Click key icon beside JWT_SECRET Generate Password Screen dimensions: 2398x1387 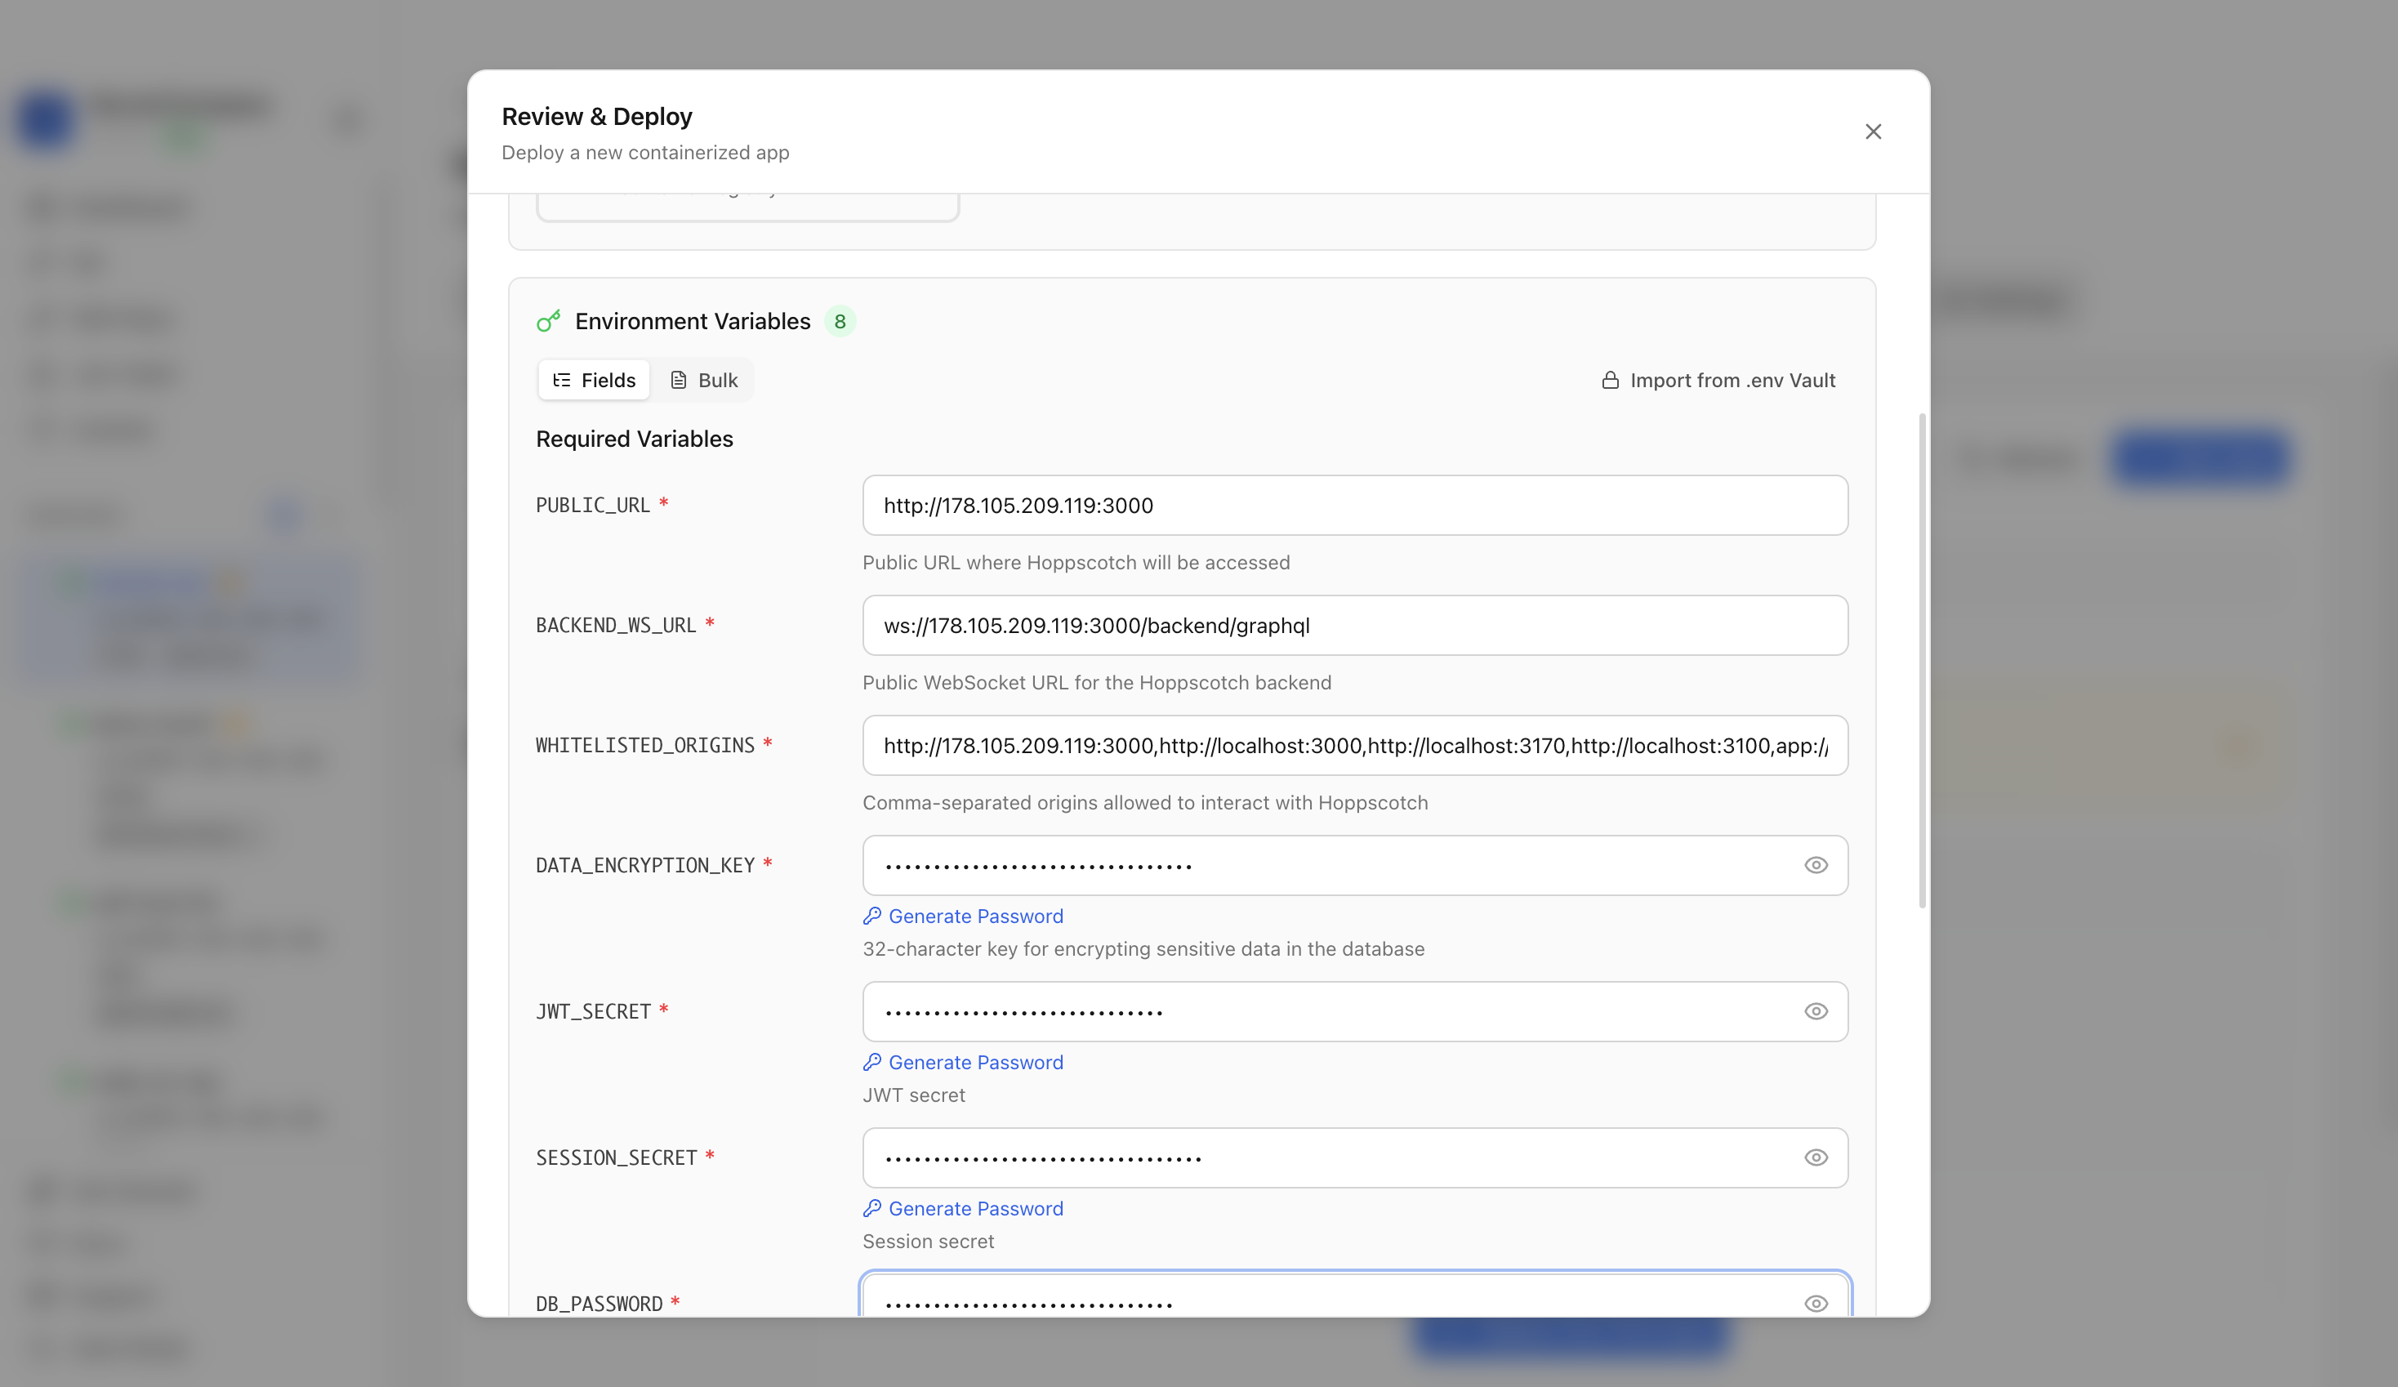(x=871, y=1063)
